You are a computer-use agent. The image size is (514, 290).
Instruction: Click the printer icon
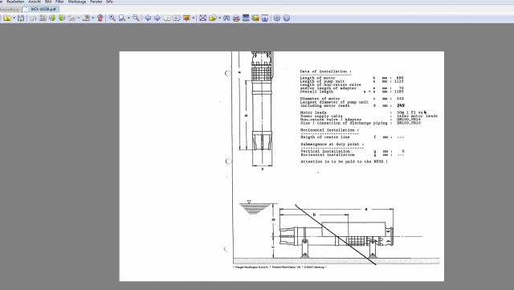(236, 18)
